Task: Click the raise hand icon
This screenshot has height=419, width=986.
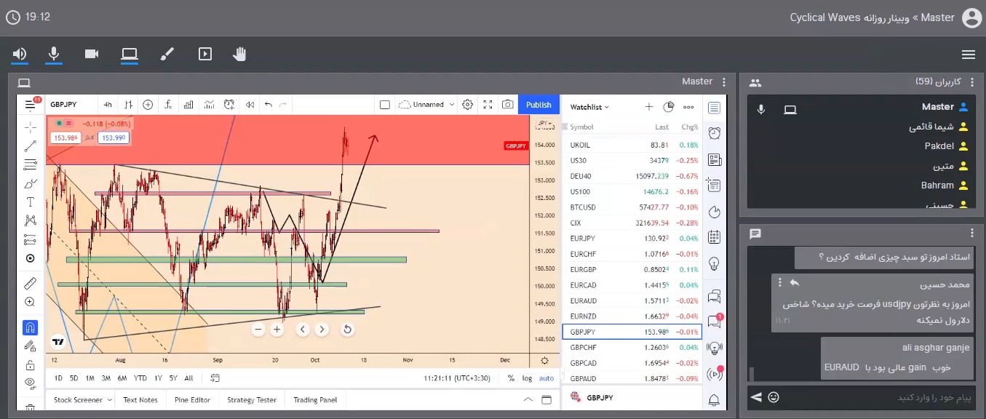Action: [x=239, y=54]
